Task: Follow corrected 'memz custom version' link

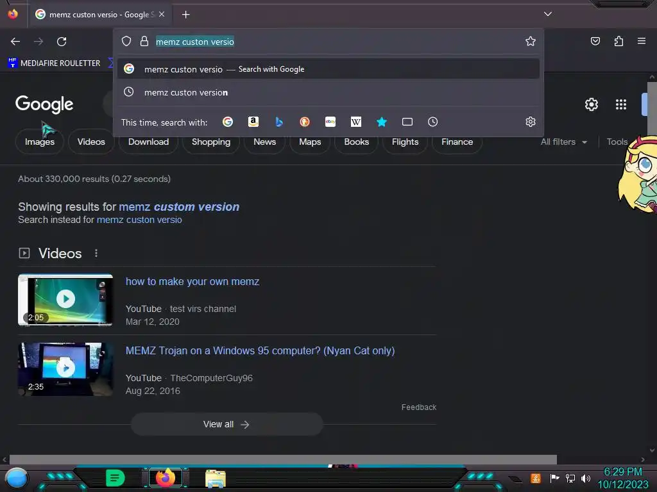Action: click(x=179, y=207)
